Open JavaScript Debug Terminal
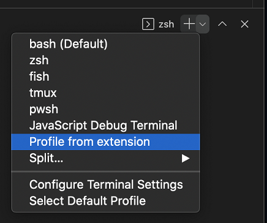This screenshot has width=267, height=223. (x=105, y=126)
